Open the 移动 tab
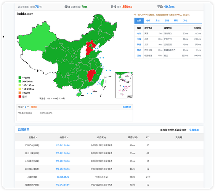215x191 pixels. [176, 21]
